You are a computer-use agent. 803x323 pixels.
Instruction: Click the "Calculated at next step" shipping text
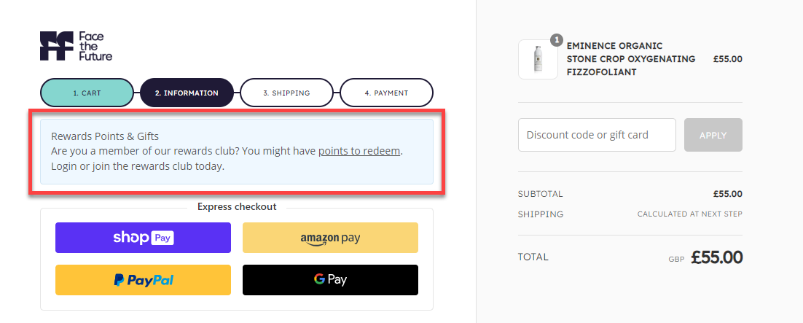tap(689, 214)
